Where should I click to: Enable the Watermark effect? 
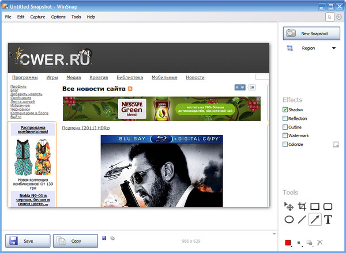285,135
